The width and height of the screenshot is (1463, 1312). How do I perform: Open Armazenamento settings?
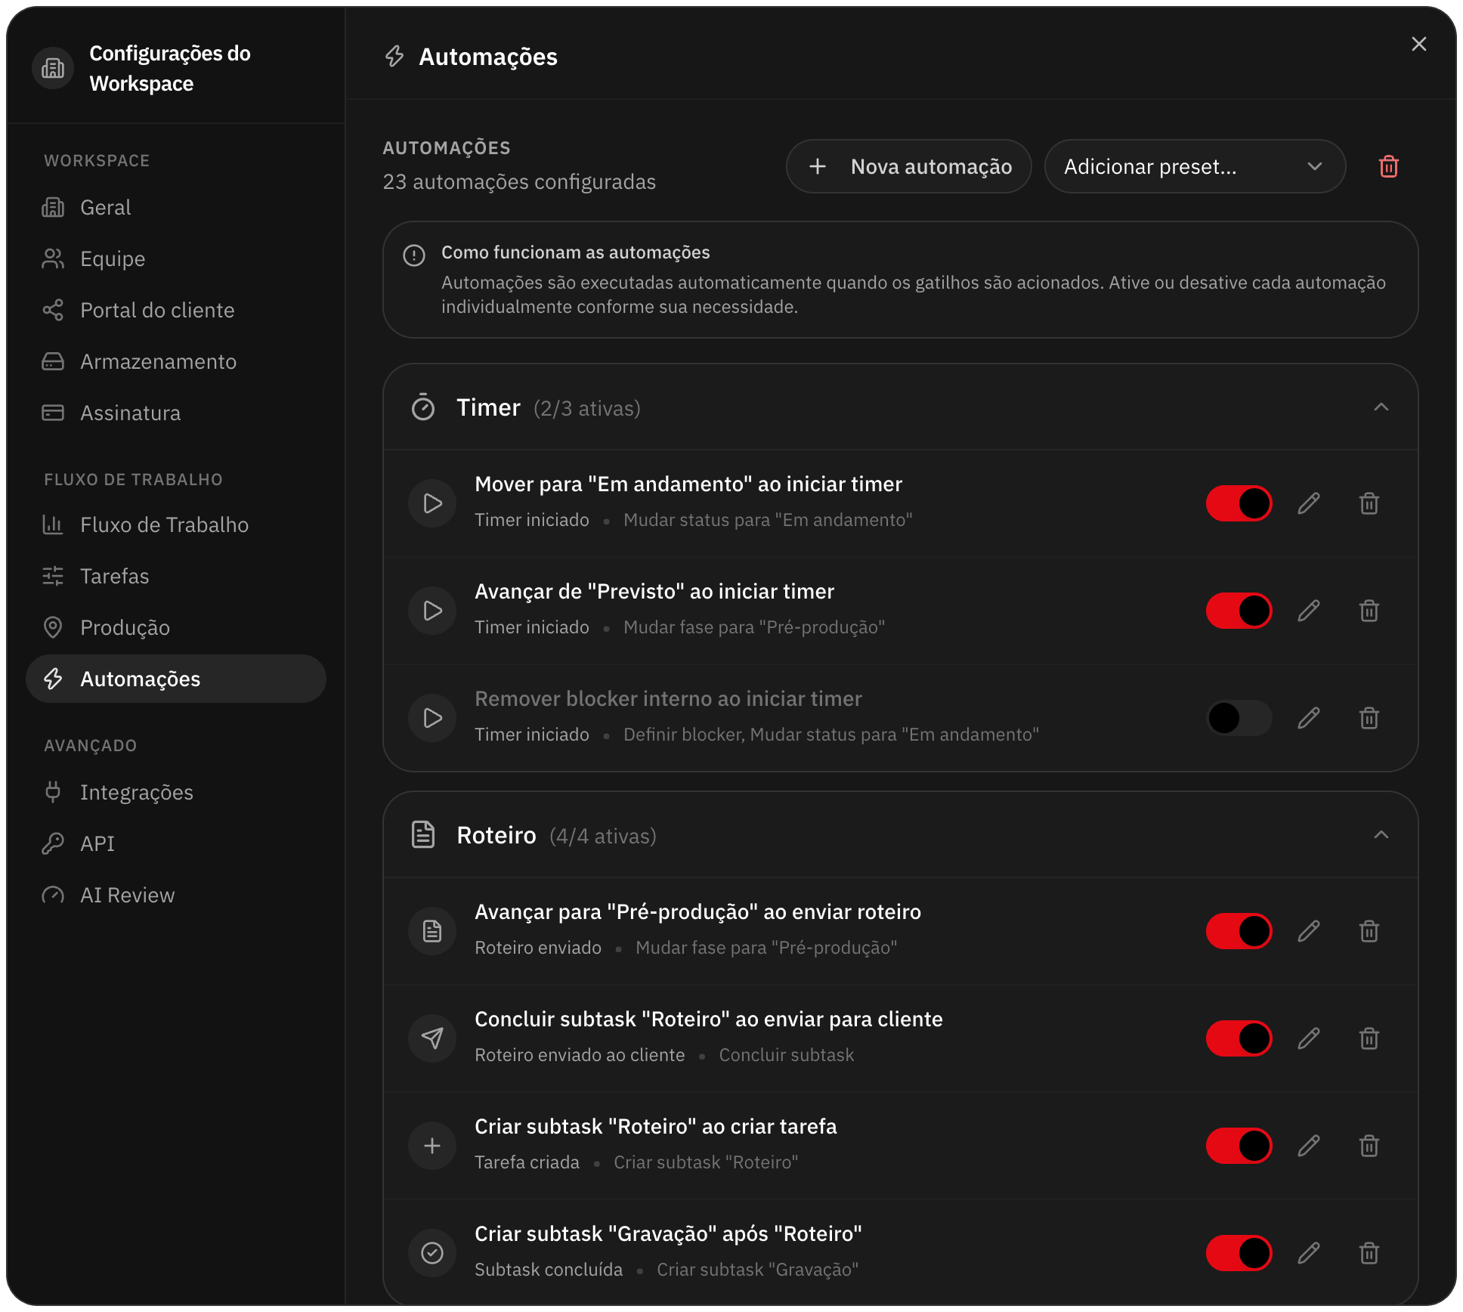pyautogui.click(x=176, y=361)
